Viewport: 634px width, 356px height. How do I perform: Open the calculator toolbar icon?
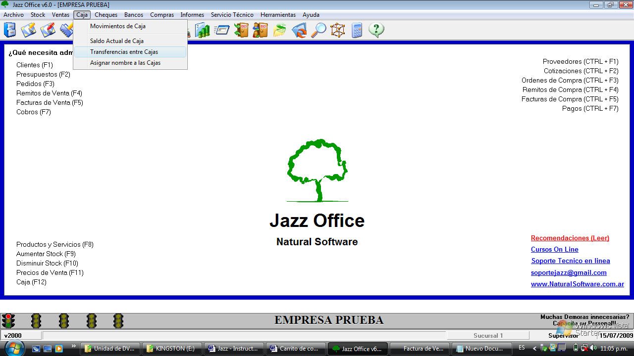[x=357, y=30]
